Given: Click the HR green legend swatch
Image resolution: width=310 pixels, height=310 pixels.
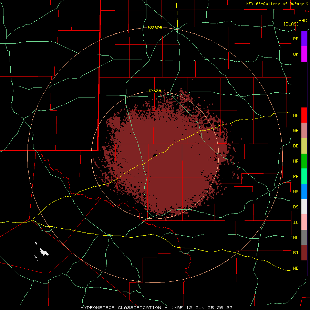Looking at the screenshot, I should tap(304, 161).
